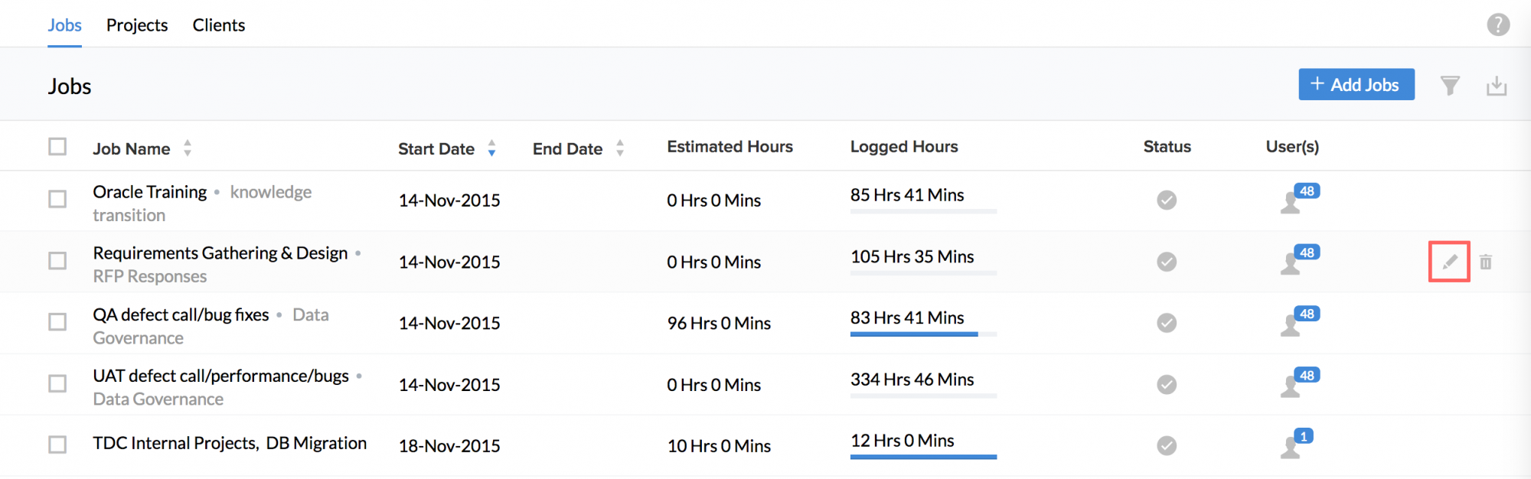Click the Add Jobs button
1531x479 pixels.
(x=1356, y=85)
